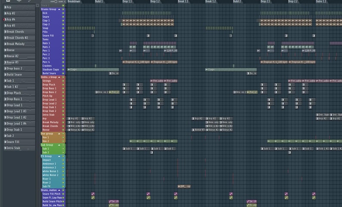Mute the Vox 2 track

pos(63,141)
